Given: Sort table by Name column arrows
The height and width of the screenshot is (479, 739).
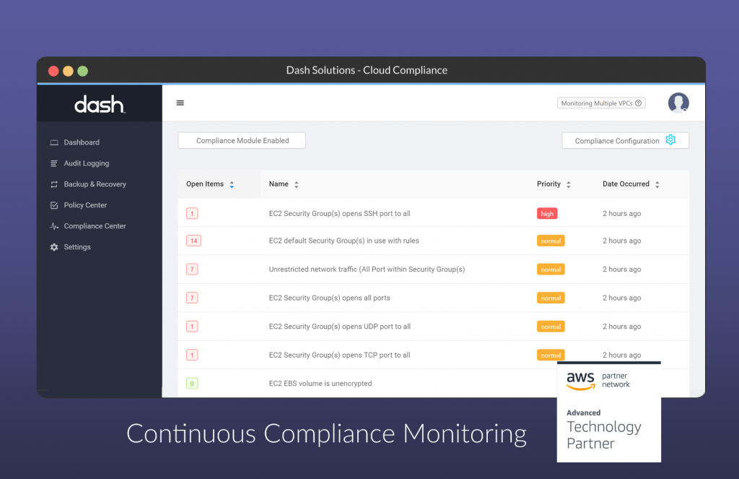Looking at the screenshot, I should point(297,184).
